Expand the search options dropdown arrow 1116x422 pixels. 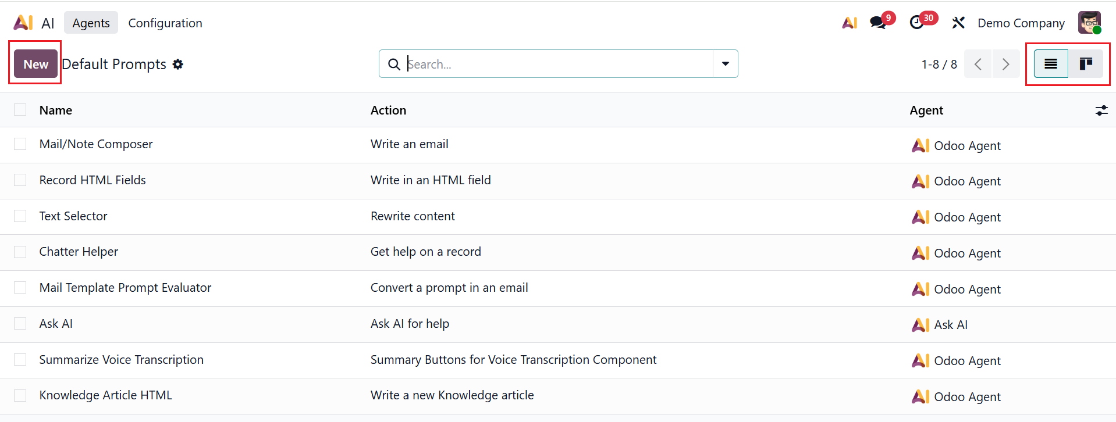[x=726, y=64]
